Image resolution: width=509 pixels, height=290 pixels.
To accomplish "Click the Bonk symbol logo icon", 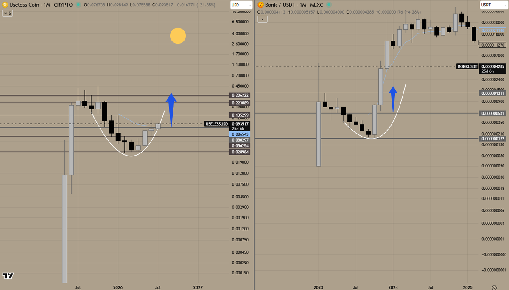I will point(260,5).
